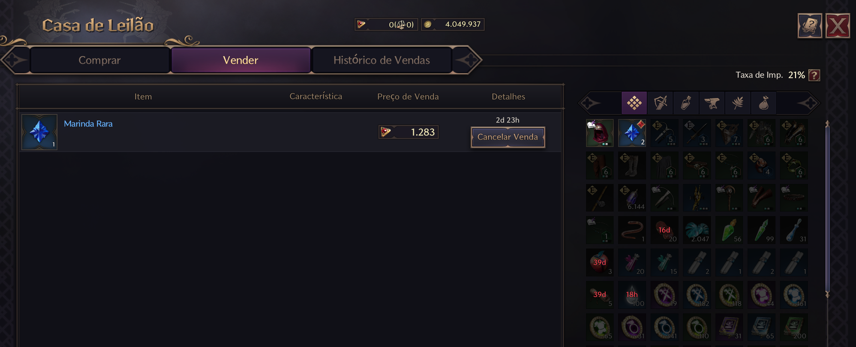The image size is (856, 347).
Task: Click the gold coin balance display
Action: 453,24
